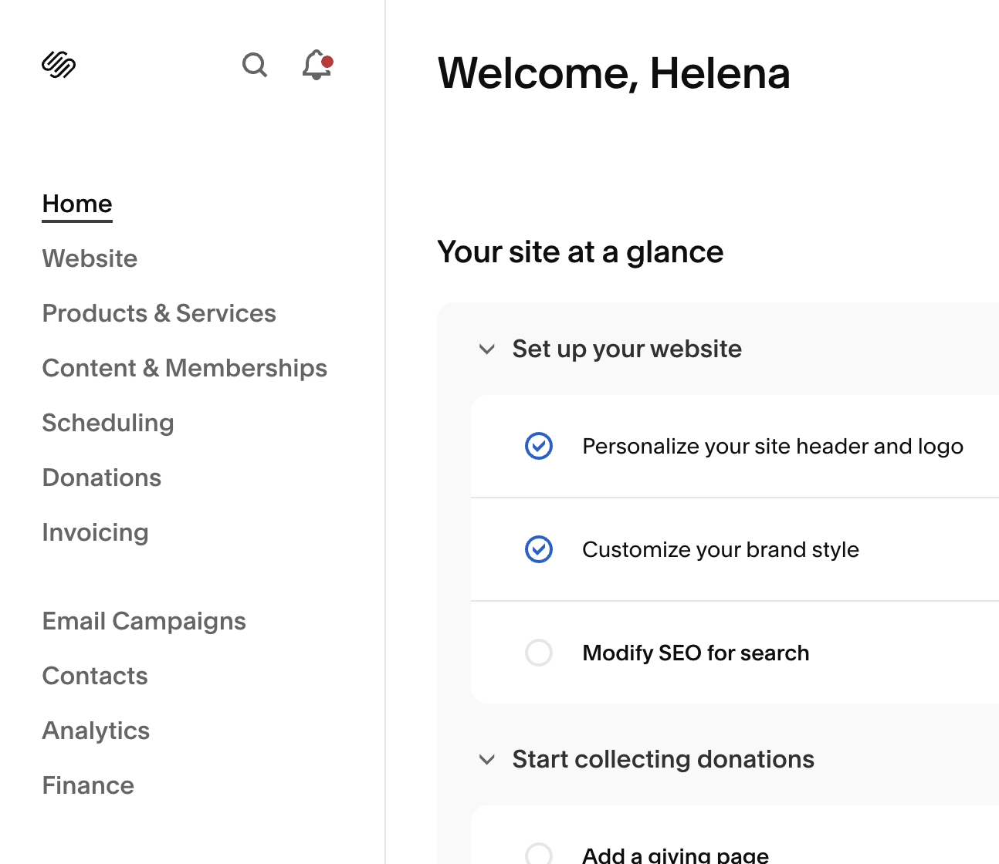Screen dimensions: 999x864
Task: Open notifications bell icon
Action: (317, 66)
